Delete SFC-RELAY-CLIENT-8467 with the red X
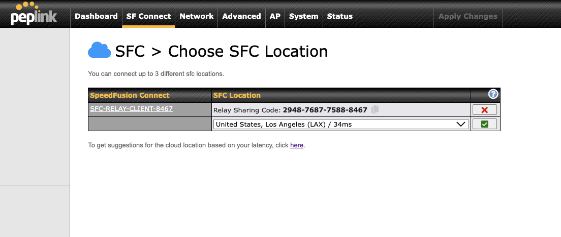The image size is (561, 237). pyautogui.click(x=484, y=110)
